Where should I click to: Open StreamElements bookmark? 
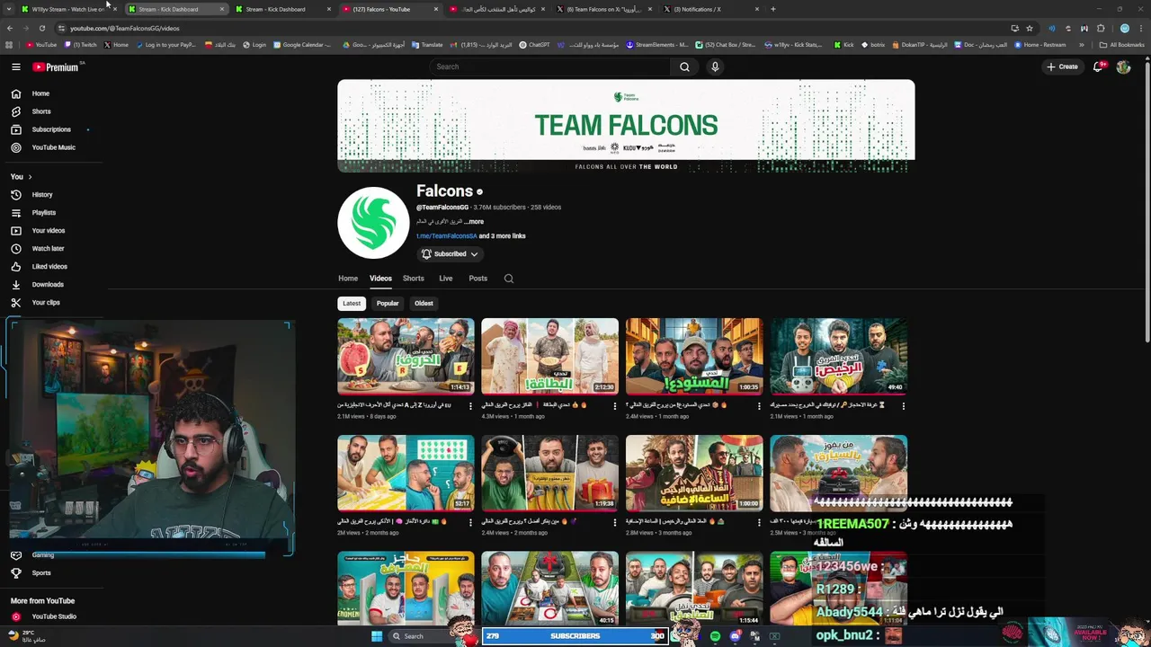coord(657,45)
